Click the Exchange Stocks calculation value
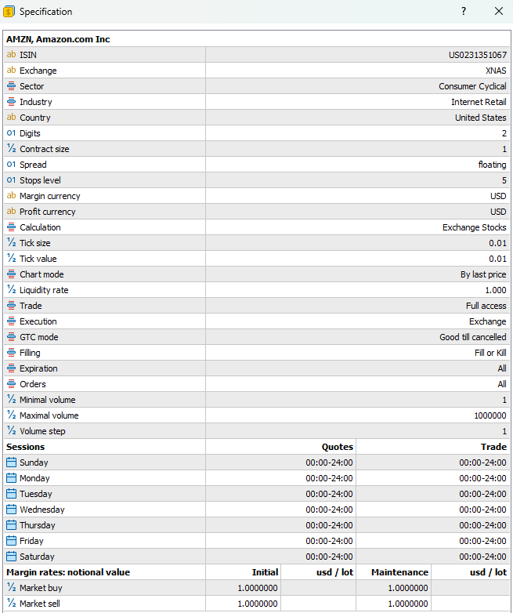Screen dimensions: 513x613 point(475,227)
